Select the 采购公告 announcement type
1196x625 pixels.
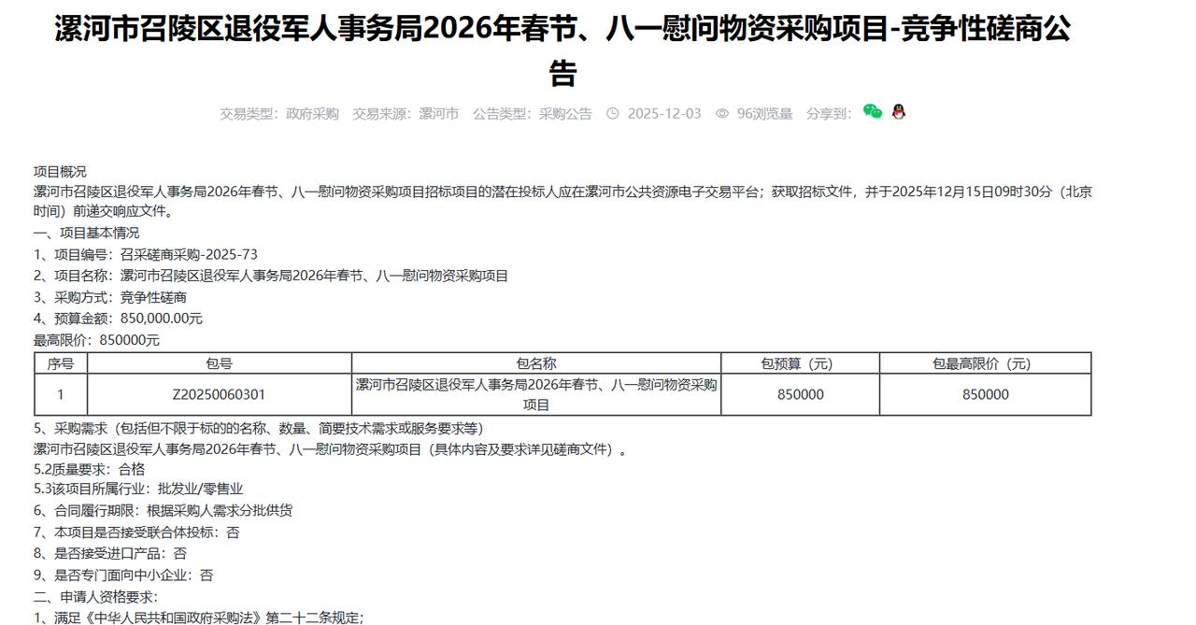[564, 113]
